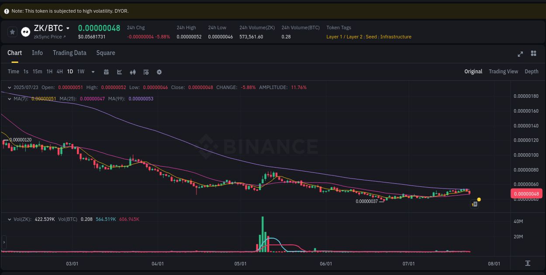Open the chart display settings gear
This screenshot has width=546, height=275.
pyautogui.click(x=159, y=72)
